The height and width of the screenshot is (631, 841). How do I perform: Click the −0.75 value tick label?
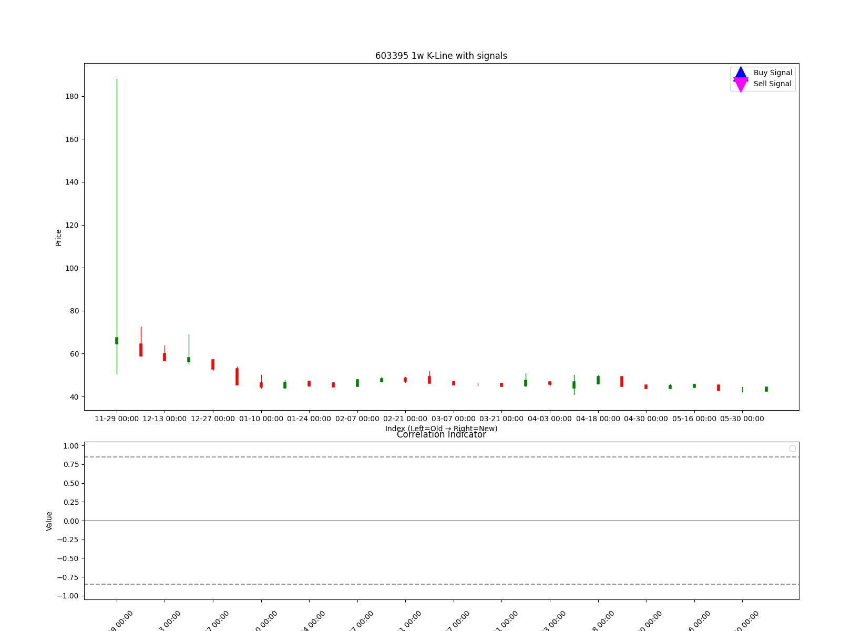(x=68, y=577)
